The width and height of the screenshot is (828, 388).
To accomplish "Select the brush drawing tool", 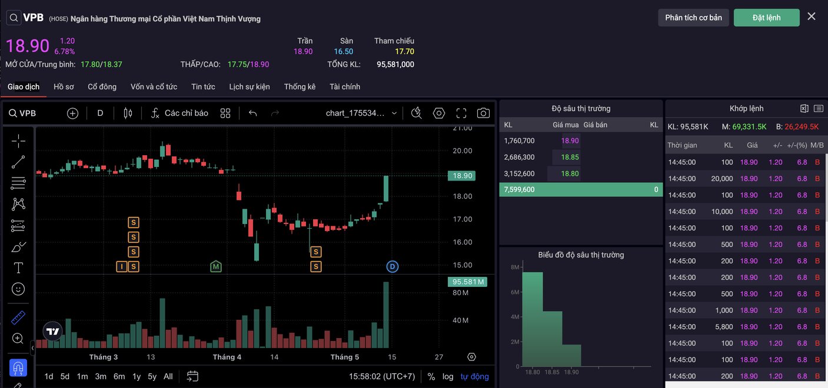I will (18, 246).
